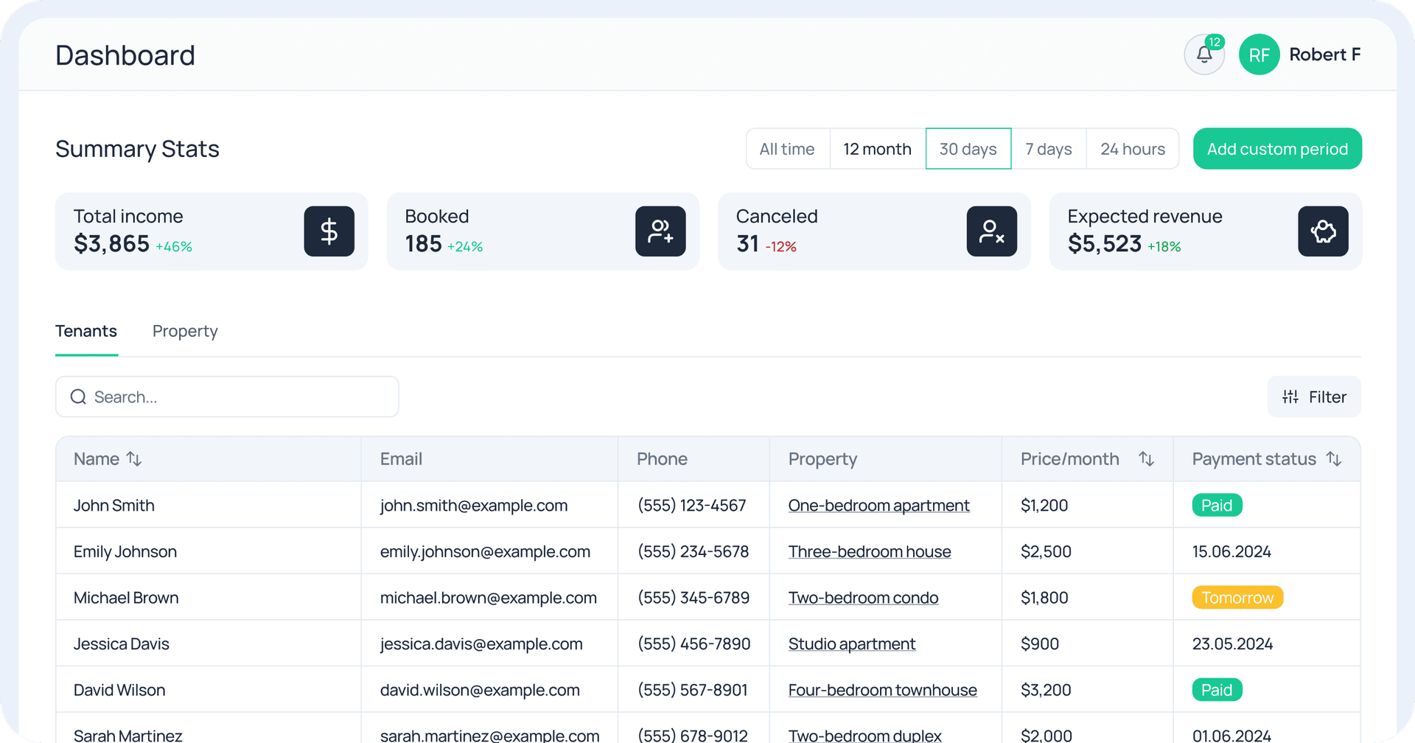Sort tenants by Name column arrows
1415x743 pixels.
coord(134,458)
